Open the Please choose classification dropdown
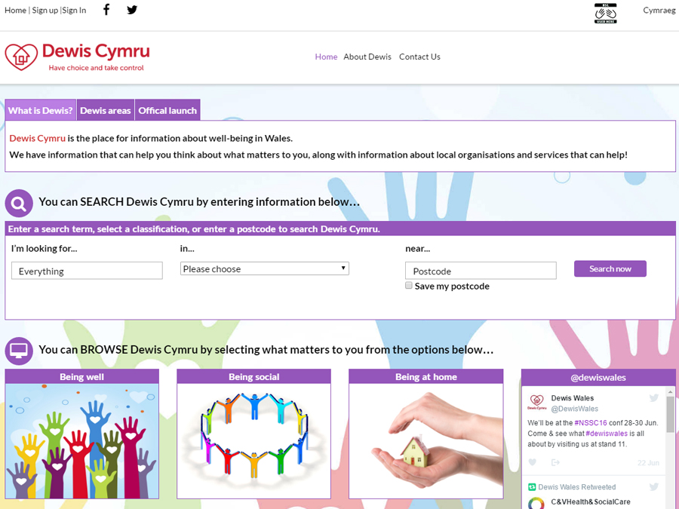The height and width of the screenshot is (509, 679). pos(265,268)
